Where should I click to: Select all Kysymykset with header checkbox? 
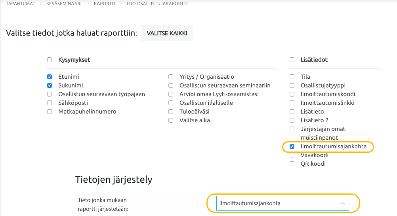(50, 60)
